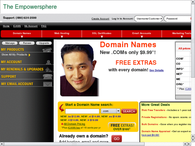This screenshot has width=195, height=146.
Task: Open the My Account top navigation link
Action: (31, 26)
